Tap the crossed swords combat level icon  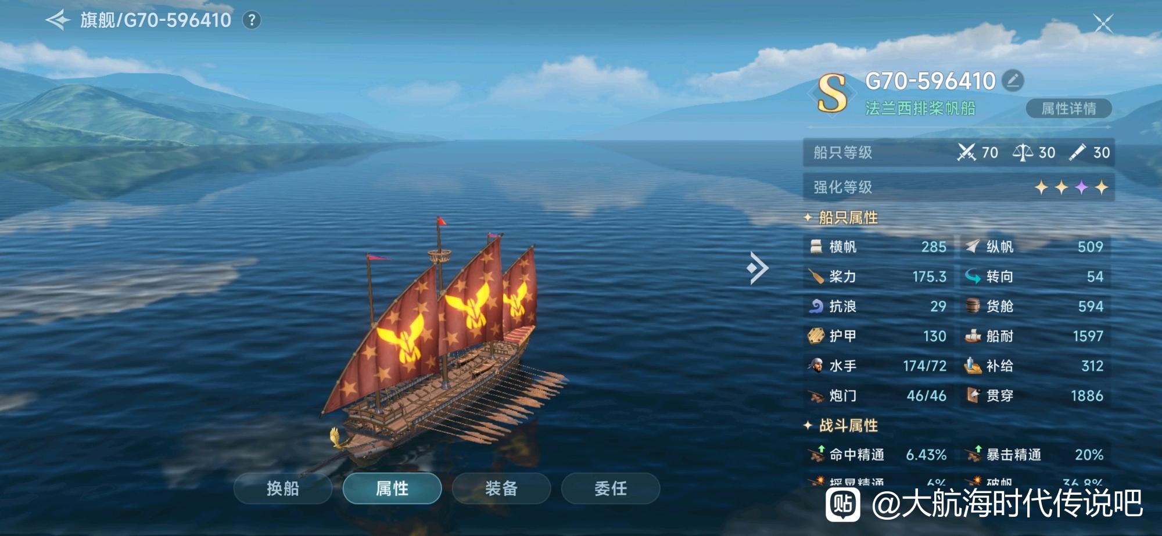pos(966,152)
